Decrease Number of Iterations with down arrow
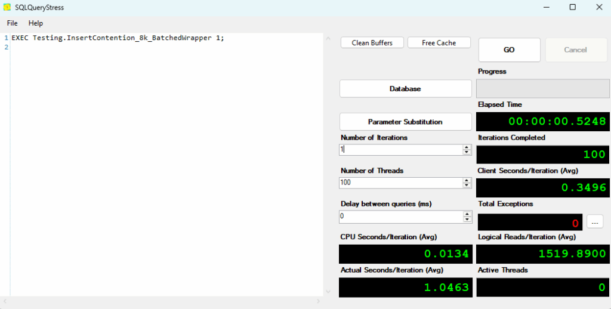The image size is (611, 309). [467, 152]
